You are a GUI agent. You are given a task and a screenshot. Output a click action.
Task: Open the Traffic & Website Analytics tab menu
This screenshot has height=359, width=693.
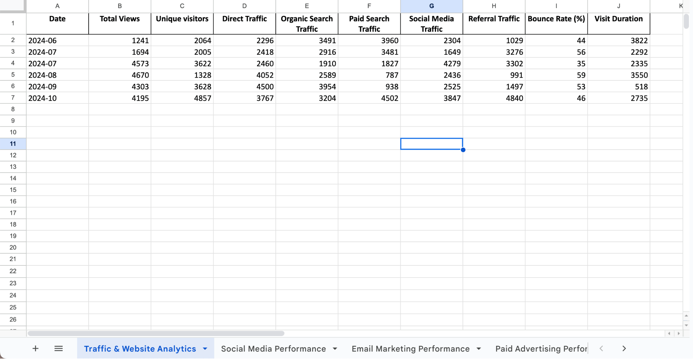205,348
